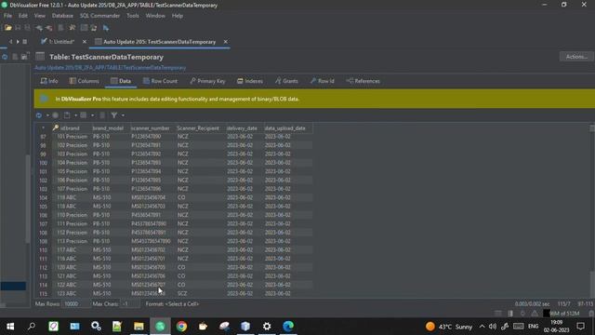Switch to the Indexes tab
Screen dimensions: 595x335
[x=250, y=81]
